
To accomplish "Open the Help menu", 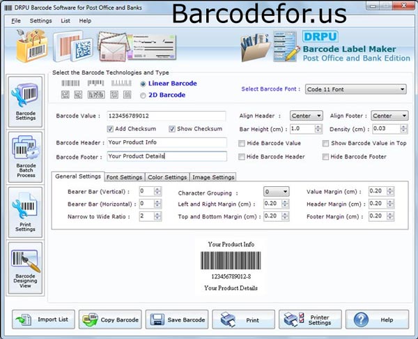I will pos(85,21).
